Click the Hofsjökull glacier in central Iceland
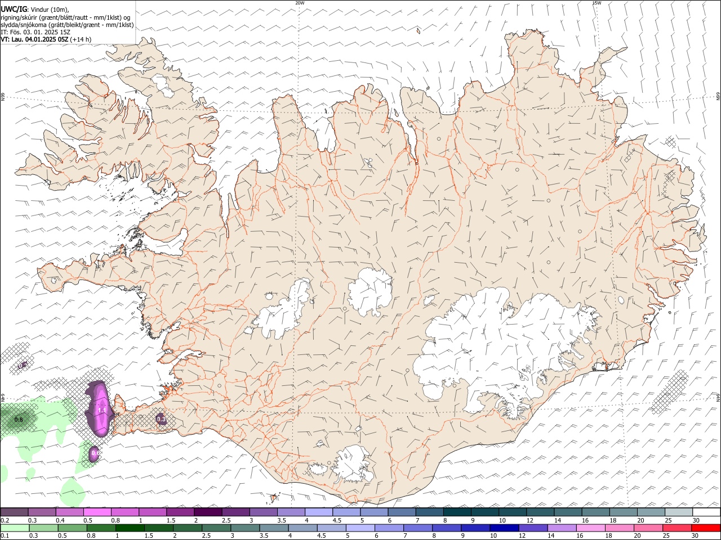This screenshot has height=540, width=721. pos(370,291)
